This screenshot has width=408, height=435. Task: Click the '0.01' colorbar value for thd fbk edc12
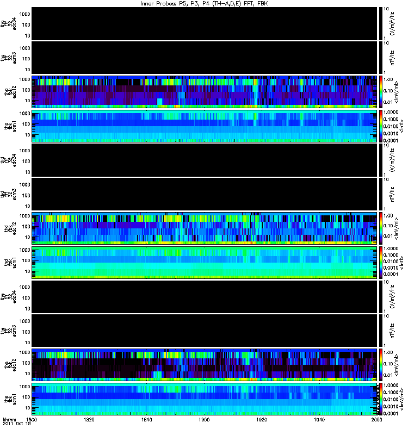coord(388,236)
